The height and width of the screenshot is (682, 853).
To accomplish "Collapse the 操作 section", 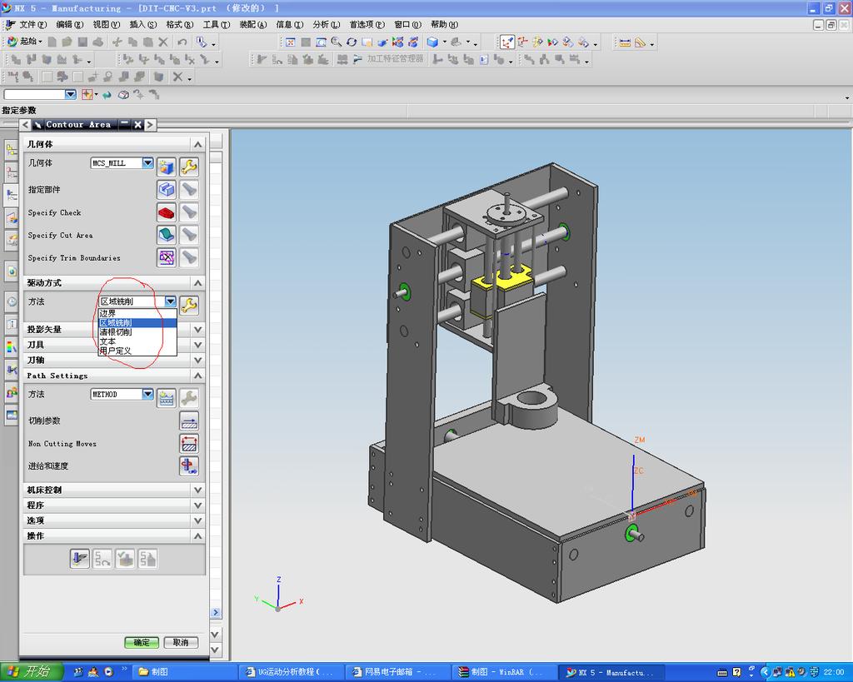I will click(197, 536).
